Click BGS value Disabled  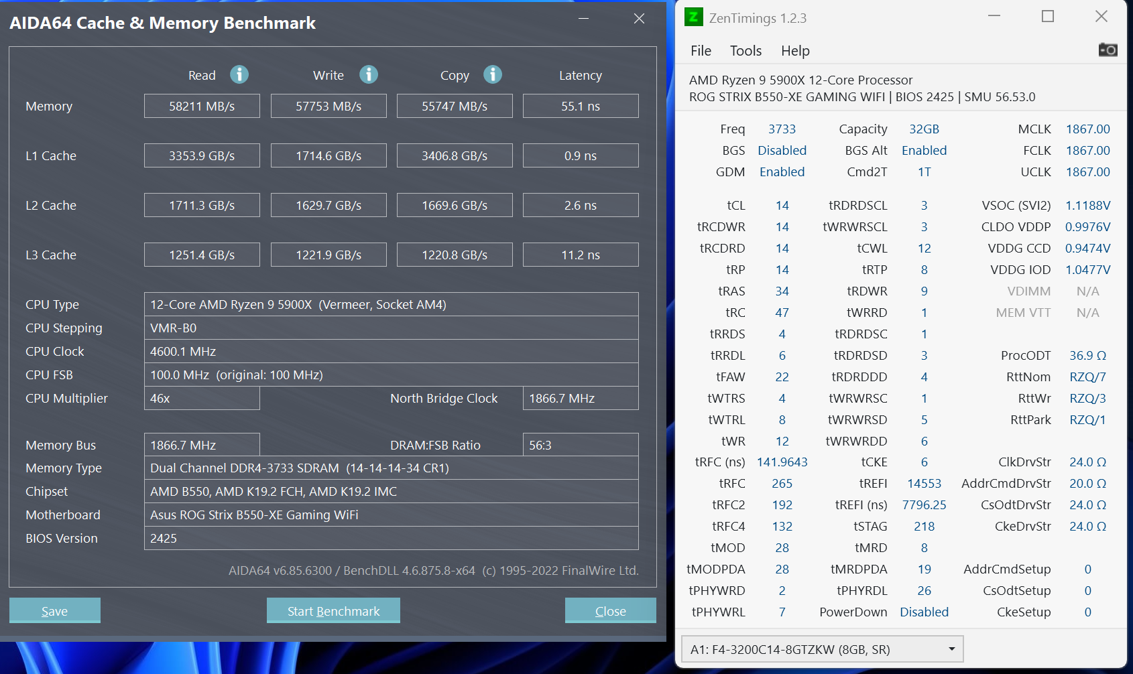[782, 150]
